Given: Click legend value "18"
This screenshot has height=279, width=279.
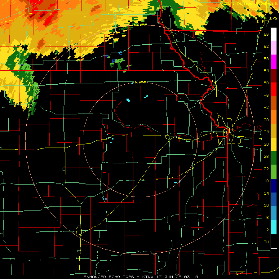Looking at the screenshot, I should [266, 181].
